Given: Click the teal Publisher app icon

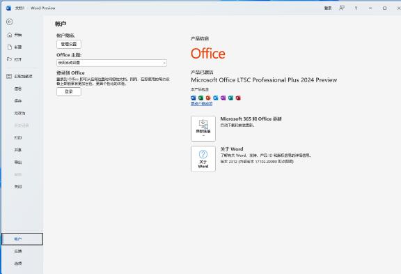Looking at the screenshot, I should point(230,98).
